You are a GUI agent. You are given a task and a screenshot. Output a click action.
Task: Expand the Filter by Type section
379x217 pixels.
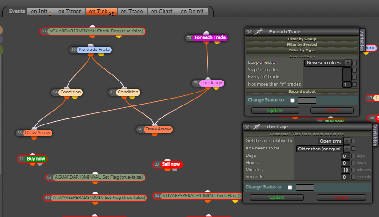click(x=302, y=50)
